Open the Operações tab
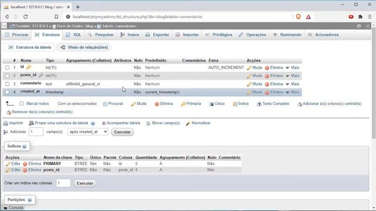The height and width of the screenshot is (211, 376). click(x=253, y=35)
